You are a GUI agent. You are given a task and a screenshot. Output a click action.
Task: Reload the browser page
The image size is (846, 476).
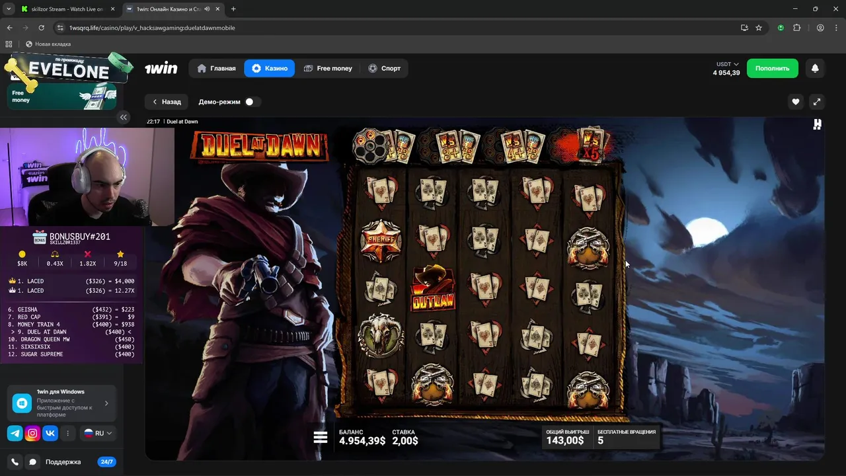(41, 28)
